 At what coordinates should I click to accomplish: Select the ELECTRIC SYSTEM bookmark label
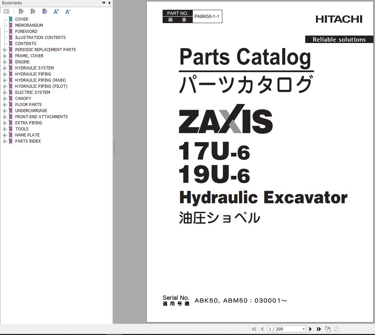(33, 92)
